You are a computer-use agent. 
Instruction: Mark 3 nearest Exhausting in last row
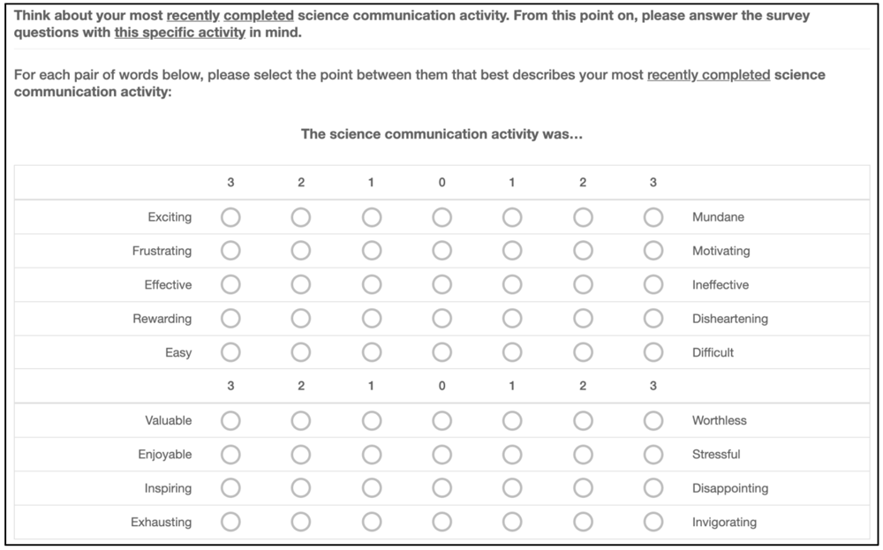[x=230, y=522]
